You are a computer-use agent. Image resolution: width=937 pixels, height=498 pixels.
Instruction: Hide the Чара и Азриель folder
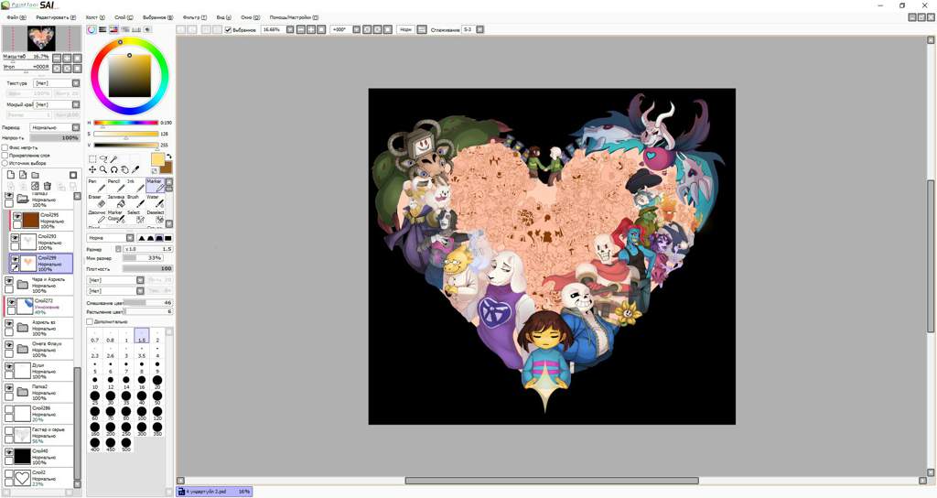(9, 280)
